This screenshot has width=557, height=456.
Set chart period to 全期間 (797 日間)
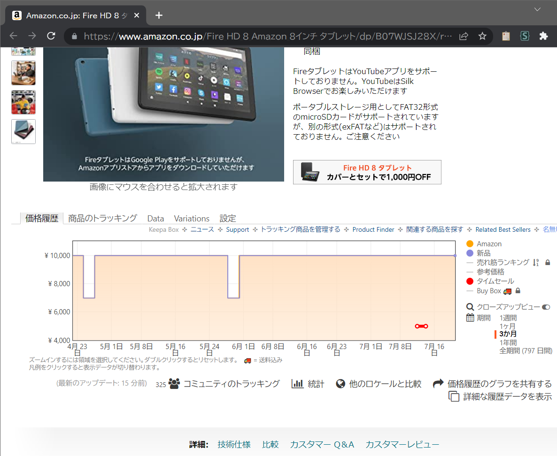point(526,350)
